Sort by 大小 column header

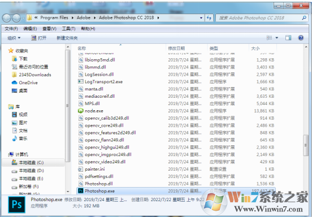[255, 48]
